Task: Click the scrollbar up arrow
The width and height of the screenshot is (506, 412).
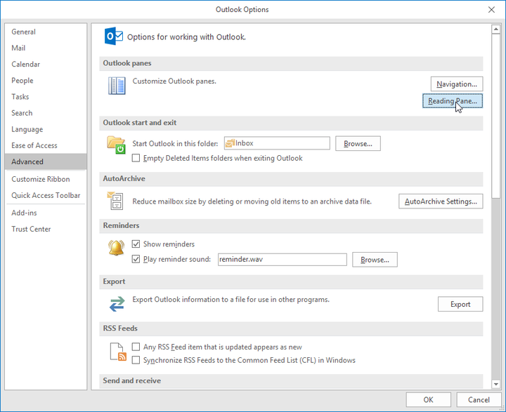Action: click(x=495, y=29)
